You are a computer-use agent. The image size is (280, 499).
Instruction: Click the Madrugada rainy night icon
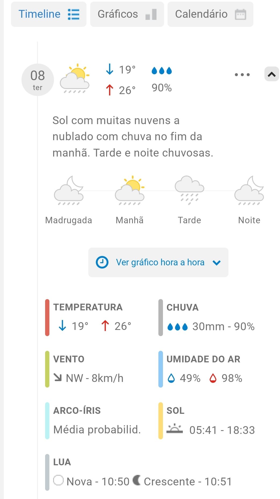click(x=69, y=191)
